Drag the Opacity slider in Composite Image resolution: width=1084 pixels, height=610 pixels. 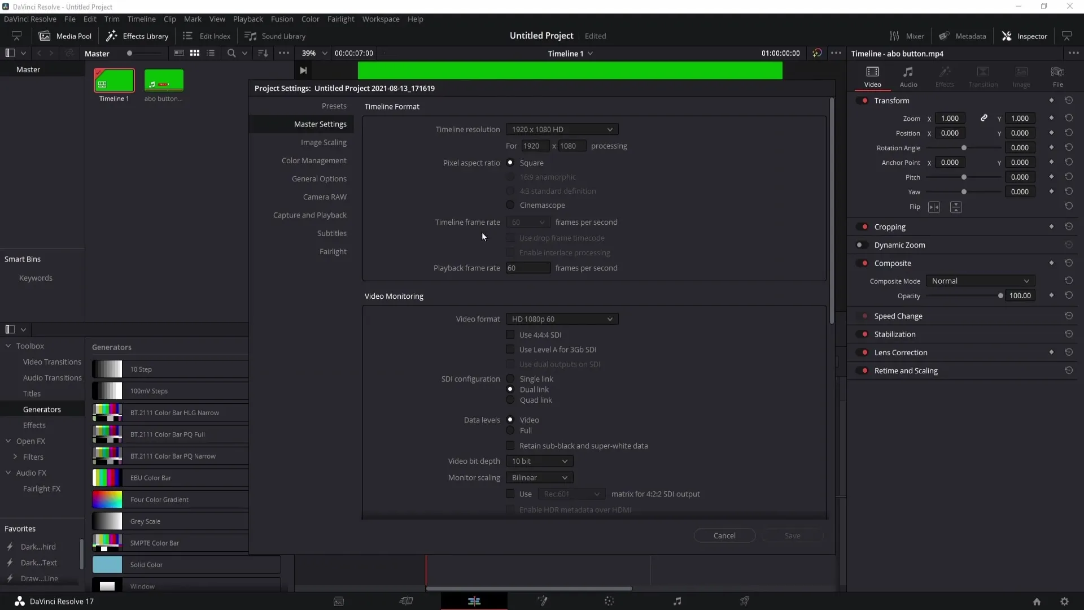click(x=1000, y=296)
